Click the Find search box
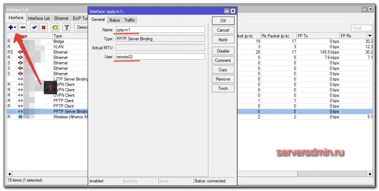 362,28
